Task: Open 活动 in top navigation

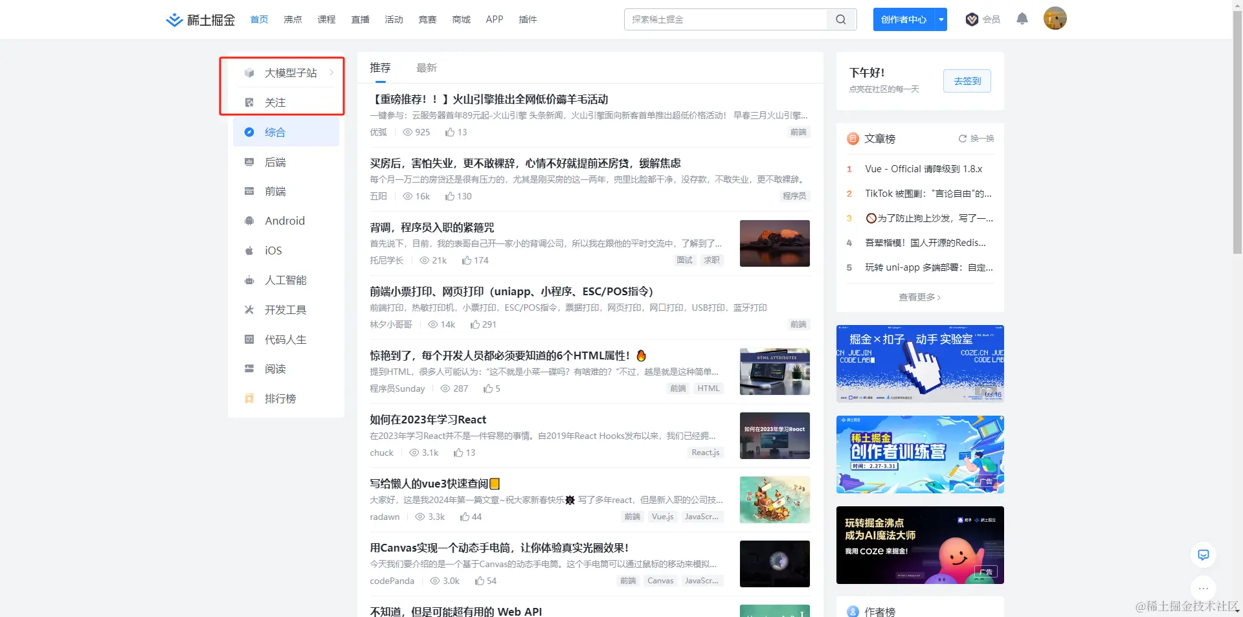Action: click(394, 19)
